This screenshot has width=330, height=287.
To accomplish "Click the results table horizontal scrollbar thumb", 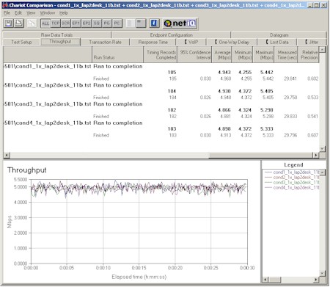I will coord(260,155).
